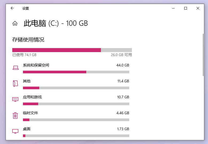Click the vertical scrollbar on the right
Viewport: 208px width, 144px height.
click(x=203, y=56)
